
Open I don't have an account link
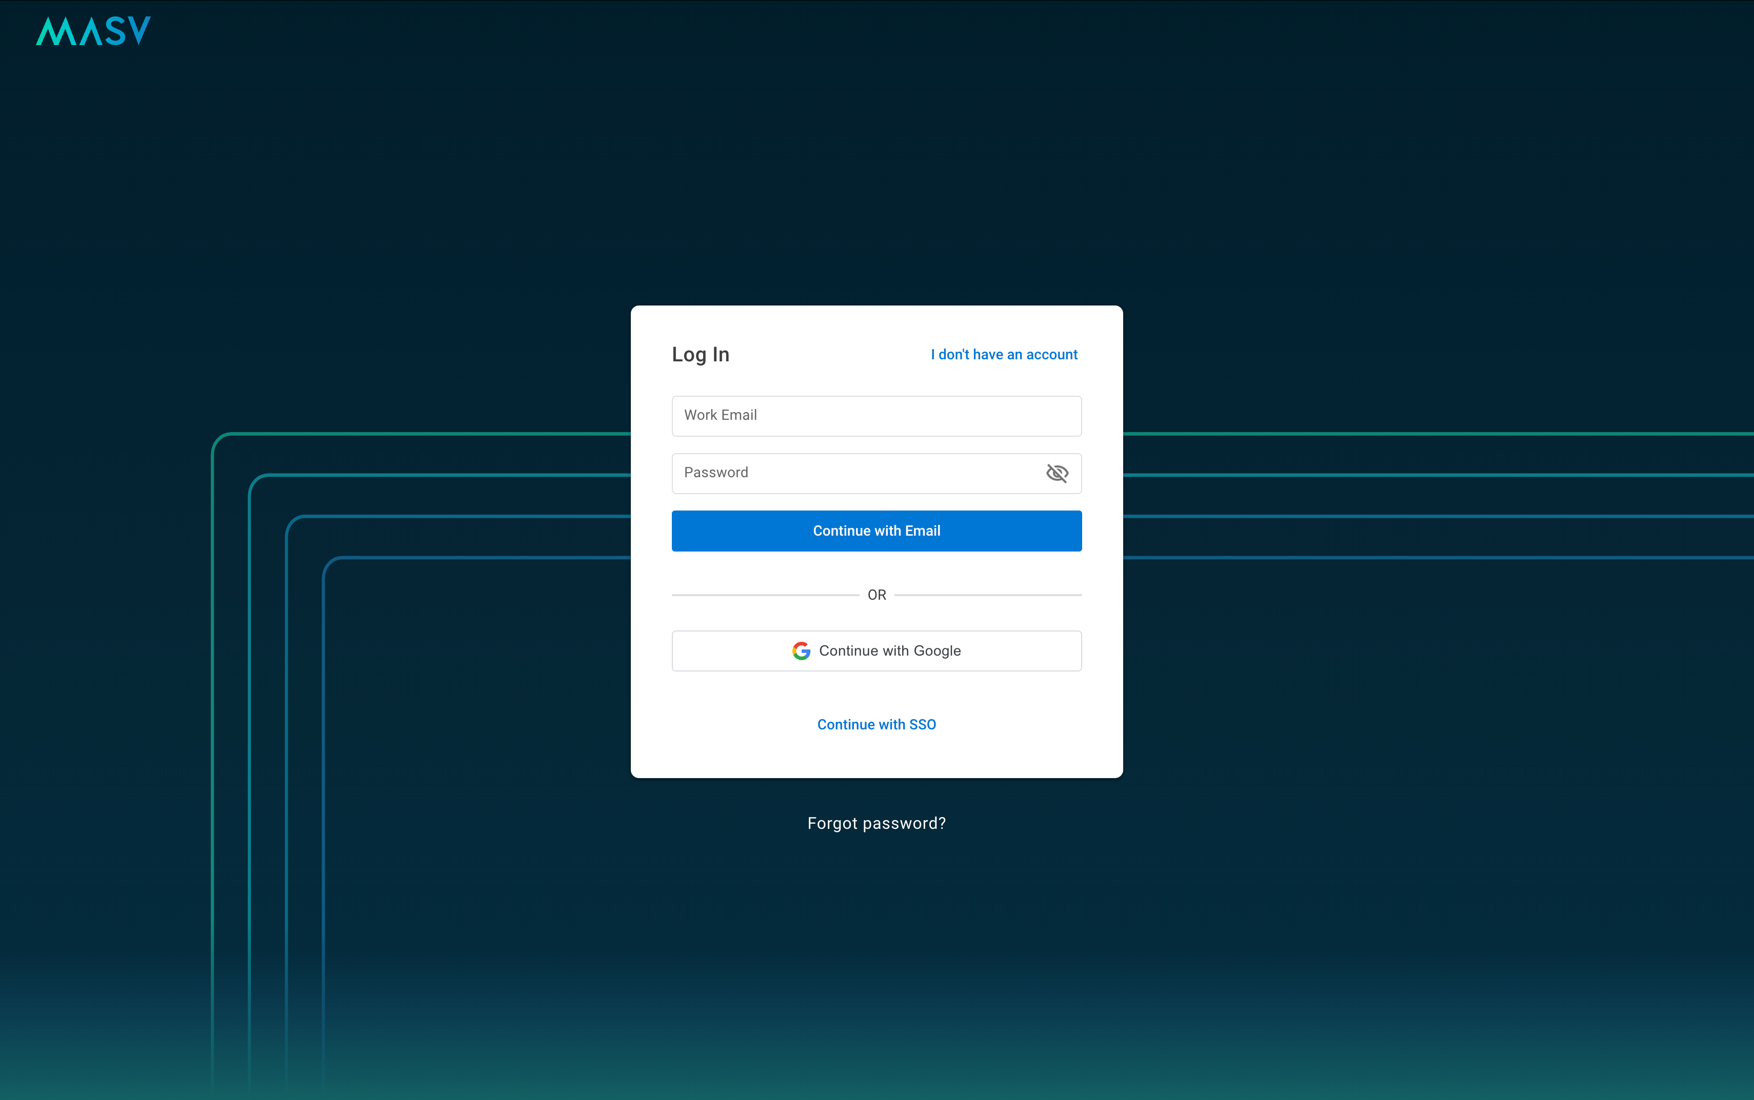click(x=1004, y=354)
